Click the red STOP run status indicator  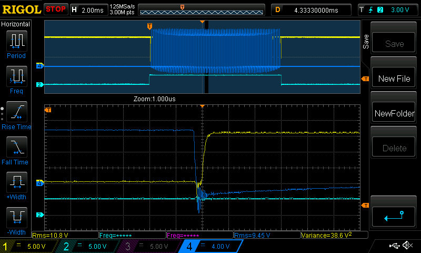(55, 9)
